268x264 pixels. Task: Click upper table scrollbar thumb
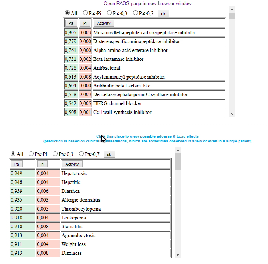pos(232,16)
